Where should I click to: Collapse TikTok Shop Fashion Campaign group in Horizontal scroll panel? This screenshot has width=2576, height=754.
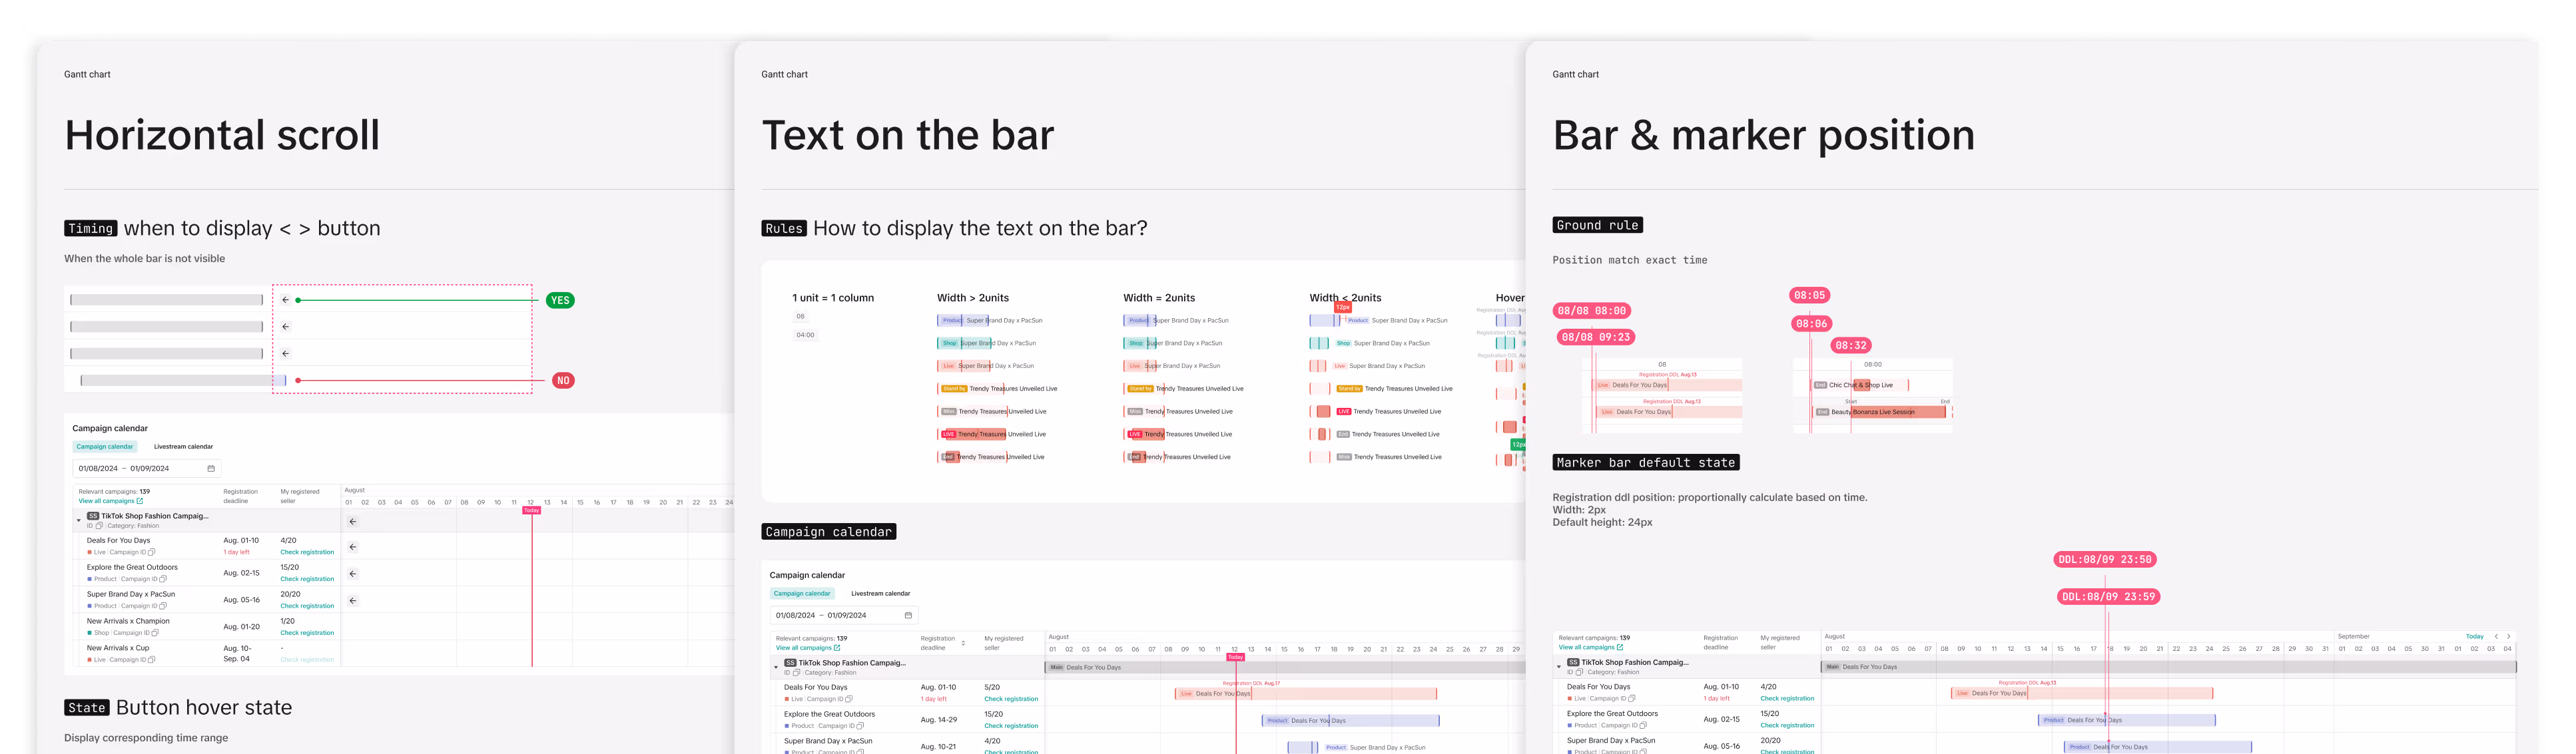[x=79, y=520]
